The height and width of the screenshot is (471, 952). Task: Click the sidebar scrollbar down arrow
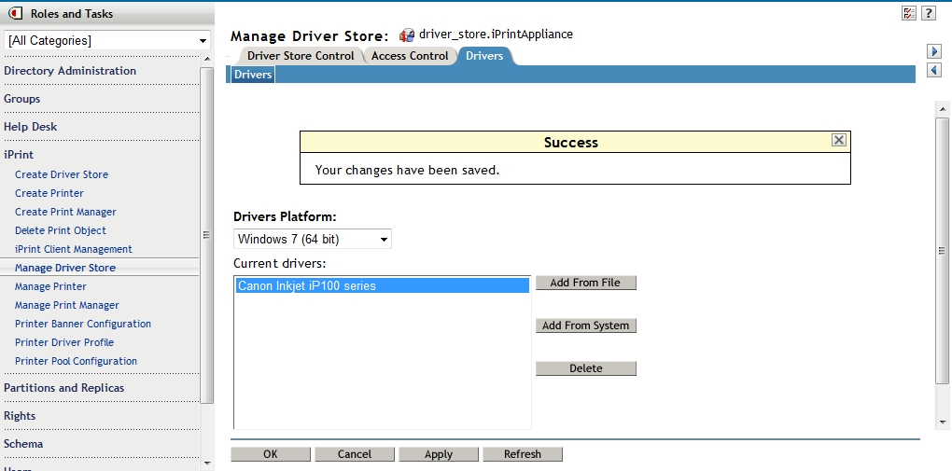207,464
